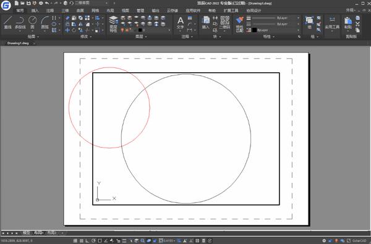
Task: Click the GstarCAD label in status bar
Action: [359, 241]
